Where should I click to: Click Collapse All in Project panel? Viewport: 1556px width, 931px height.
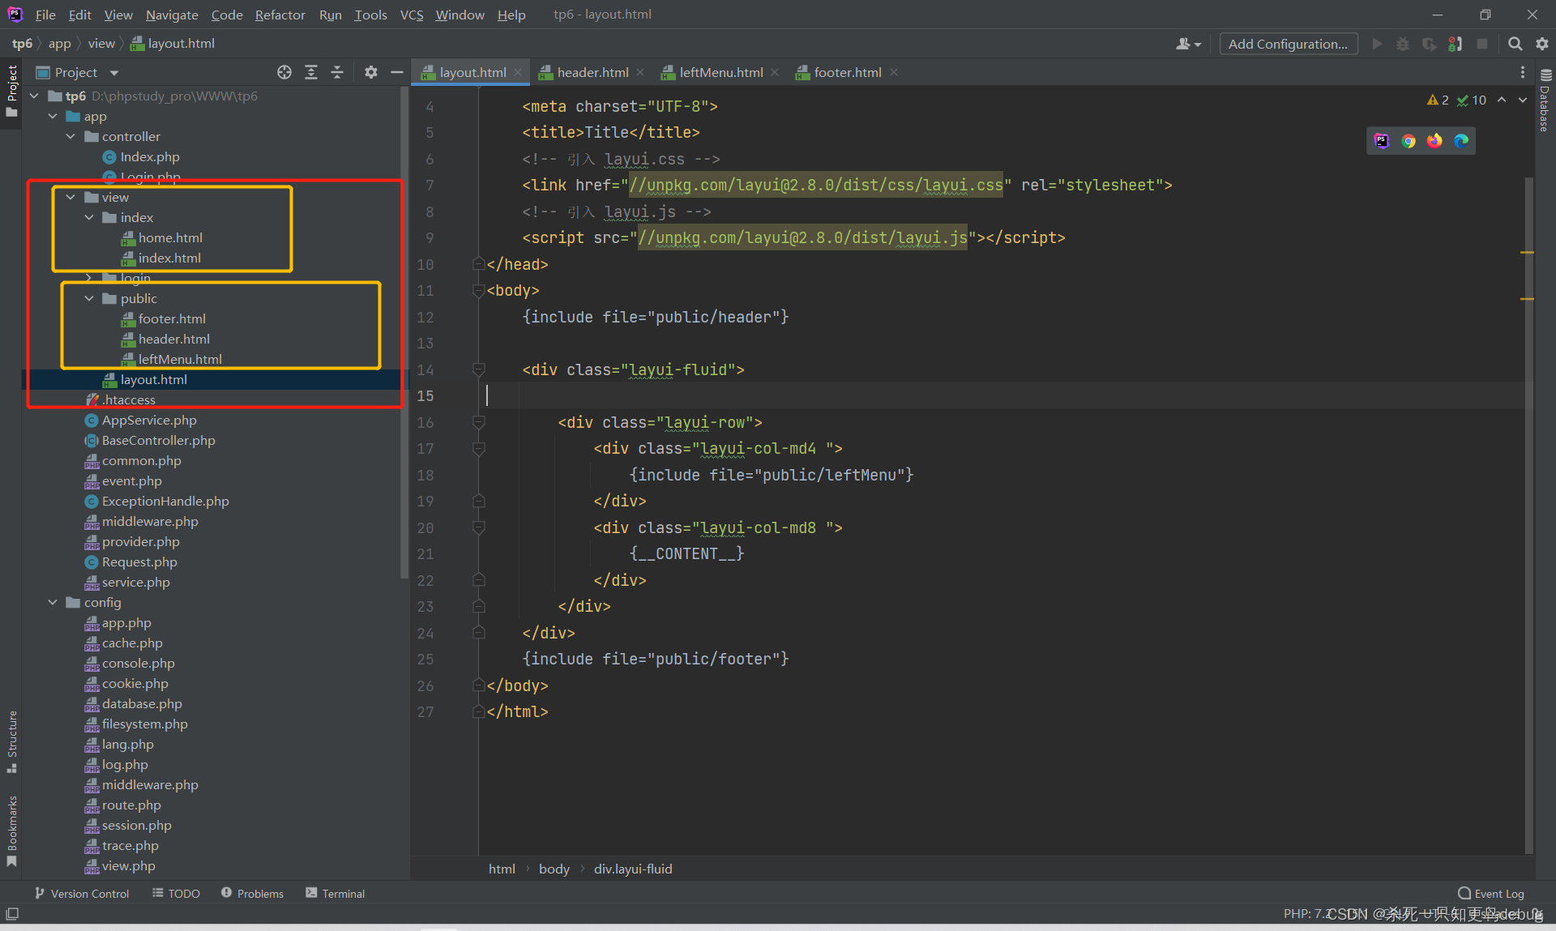(337, 72)
